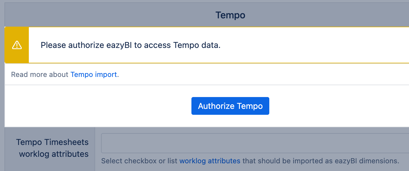This screenshot has width=409, height=171.
Task: Click the authorize eazyBI warning message text
Action: tap(130, 45)
